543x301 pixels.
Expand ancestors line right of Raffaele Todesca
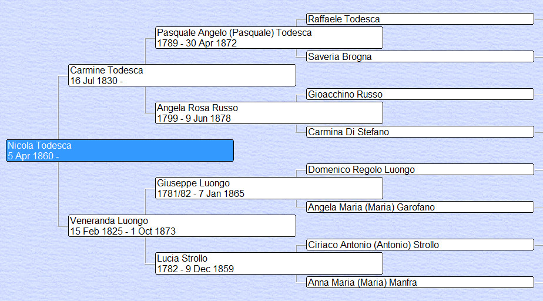538,19
